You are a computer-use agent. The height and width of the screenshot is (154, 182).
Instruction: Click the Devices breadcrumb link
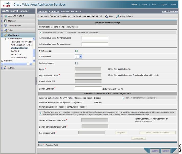[x=55, y=12]
